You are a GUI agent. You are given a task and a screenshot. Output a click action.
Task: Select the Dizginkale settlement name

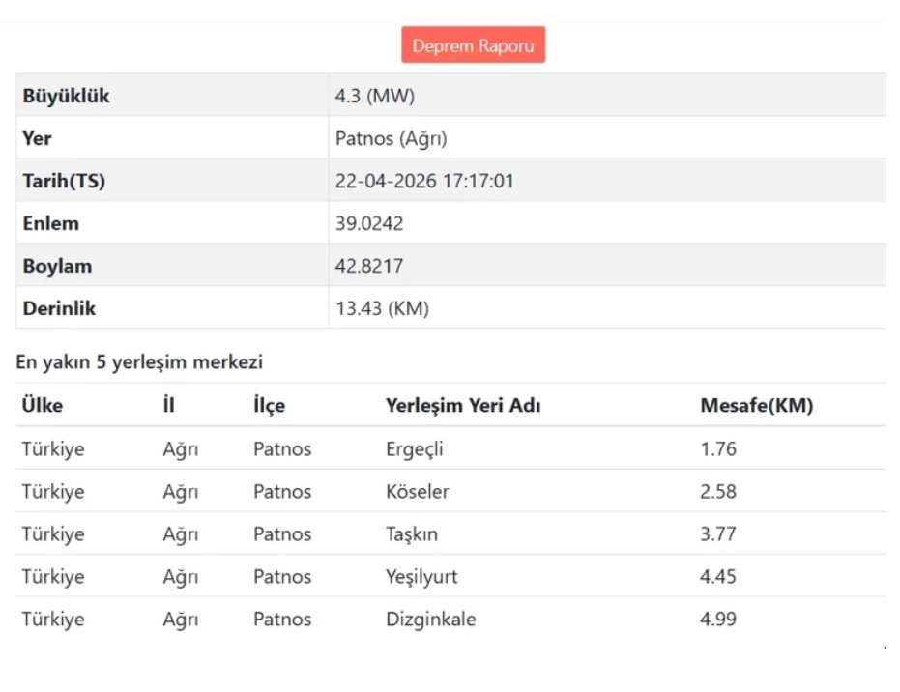430,620
